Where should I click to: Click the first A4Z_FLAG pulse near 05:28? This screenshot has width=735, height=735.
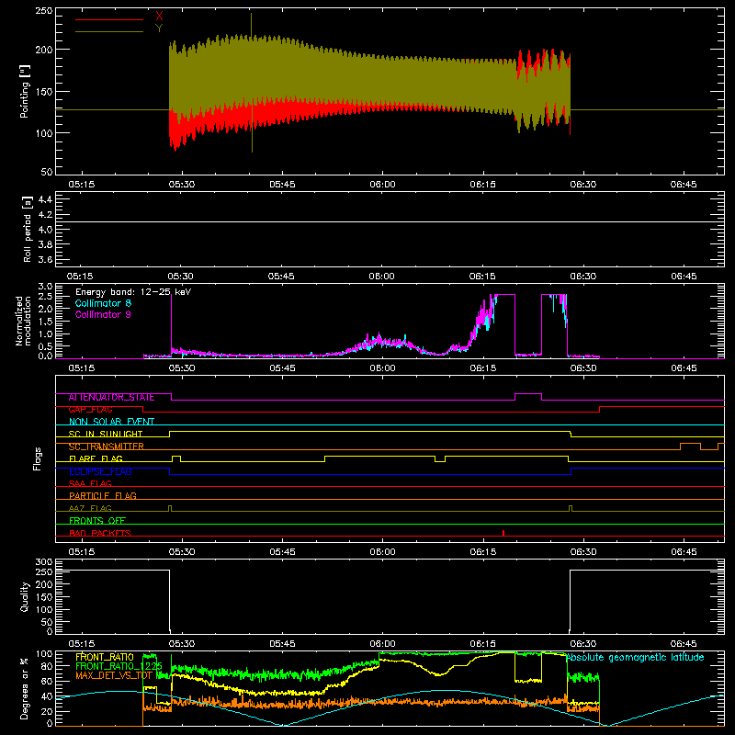[x=170, y=508]
